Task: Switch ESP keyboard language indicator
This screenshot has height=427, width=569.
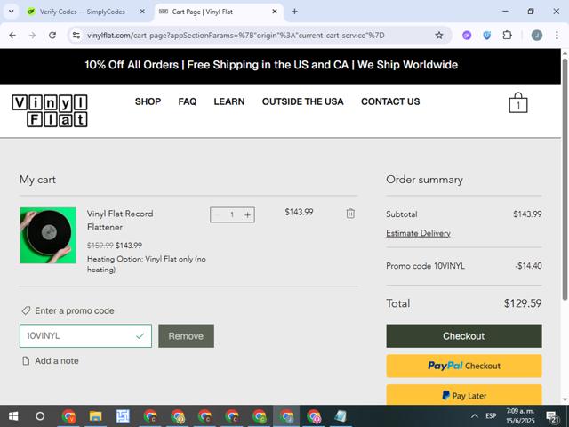Action: (x=491, y=416)
